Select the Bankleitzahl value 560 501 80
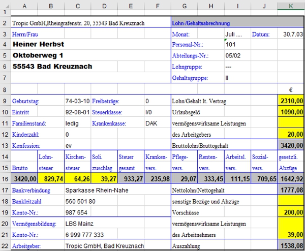The height and width of the screenshot is (251, 305). click(x=81, y=201)
